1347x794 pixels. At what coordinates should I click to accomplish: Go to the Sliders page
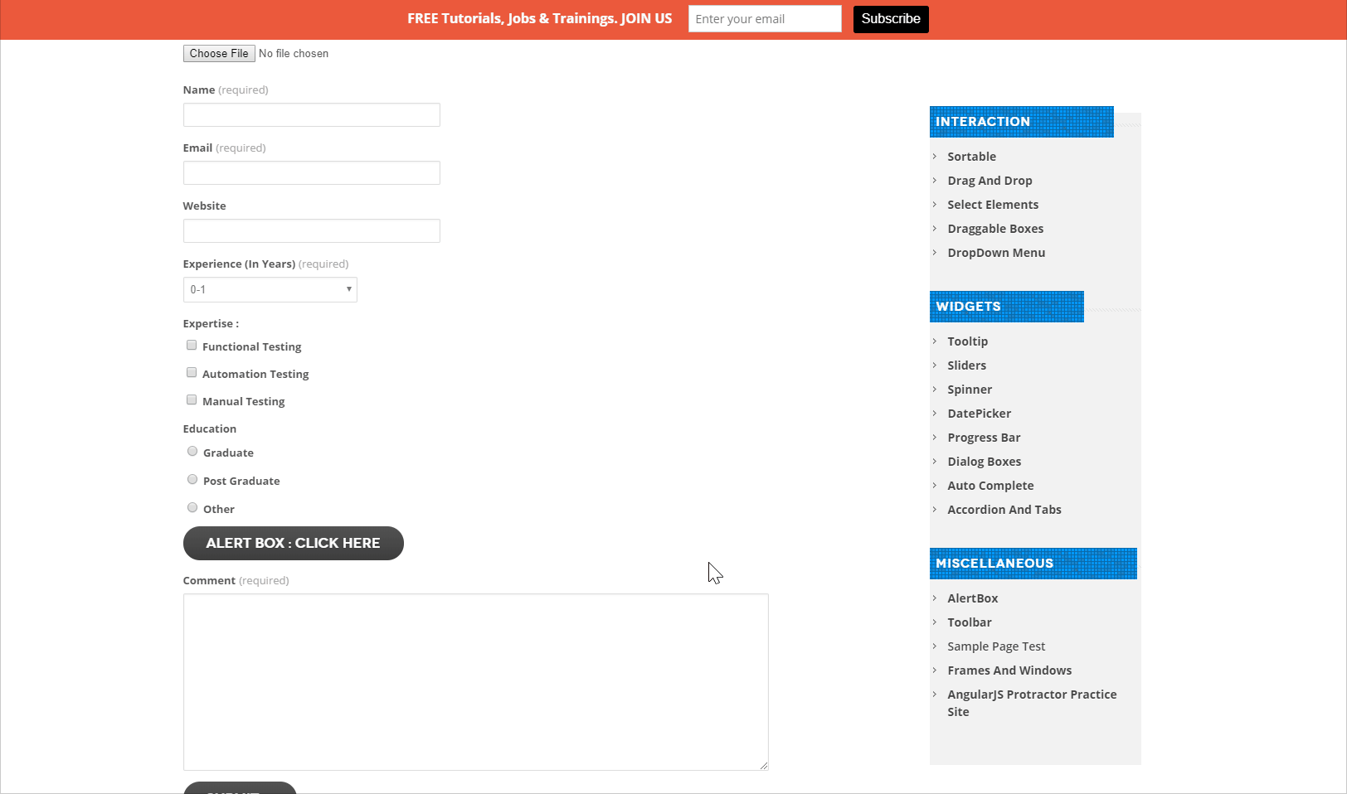coord(967,366)
